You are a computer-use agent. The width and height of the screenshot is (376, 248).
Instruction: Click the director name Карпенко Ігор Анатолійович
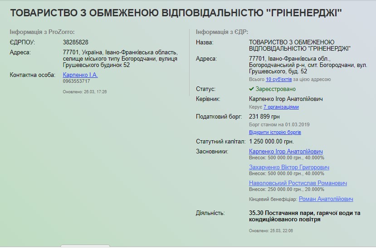click(286, 99)
